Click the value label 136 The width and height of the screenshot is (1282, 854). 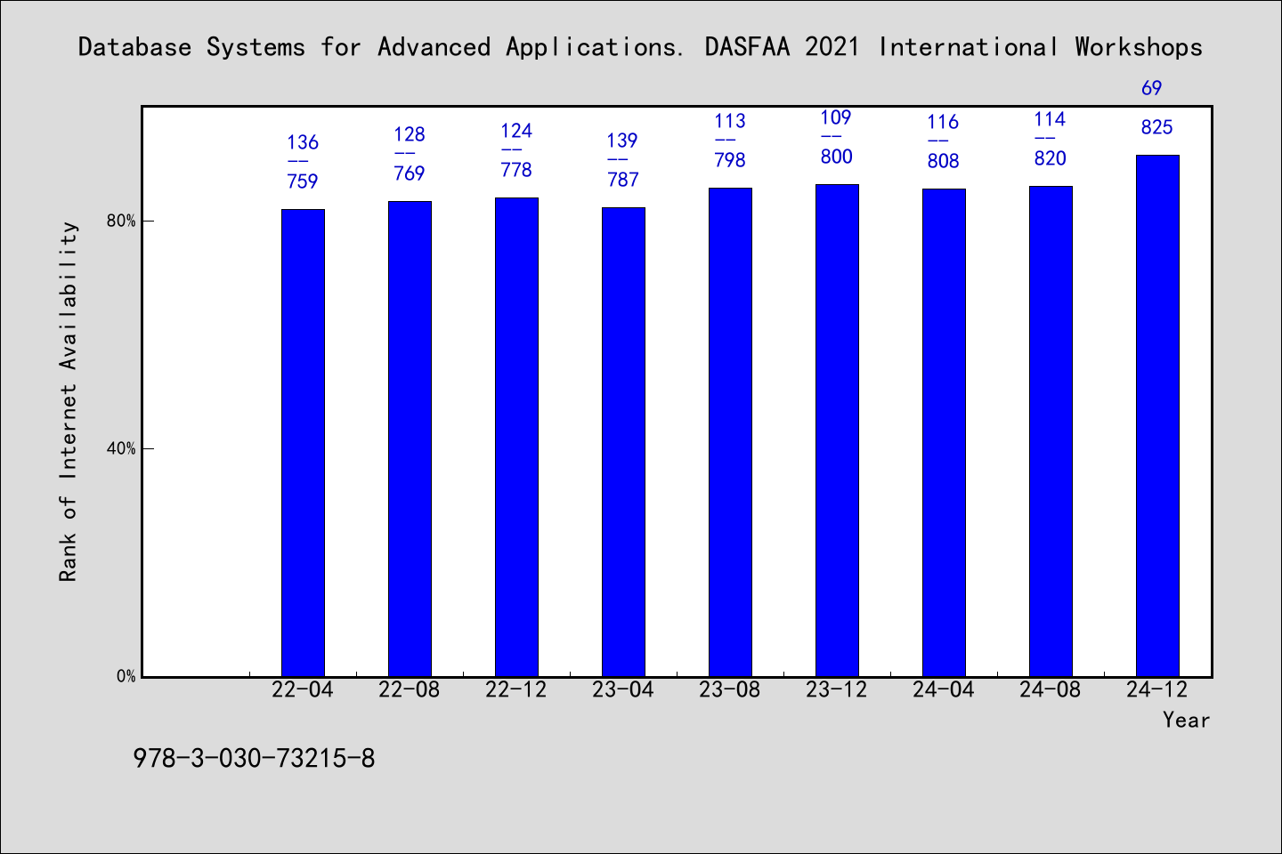coord(303,142)
